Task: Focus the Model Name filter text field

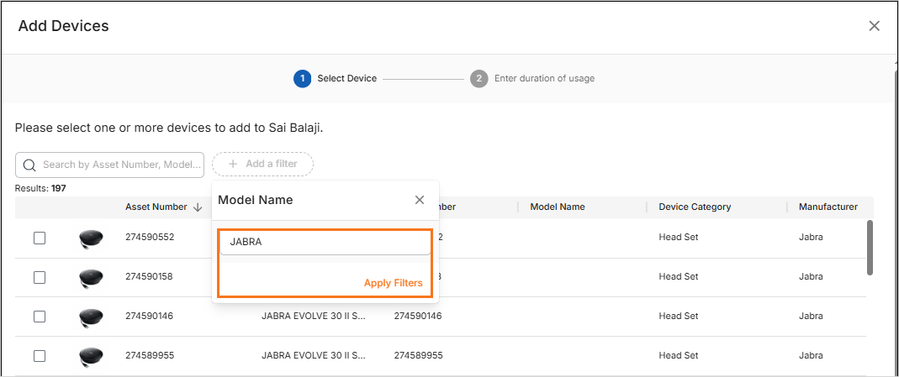Action: tap(325, 242)
